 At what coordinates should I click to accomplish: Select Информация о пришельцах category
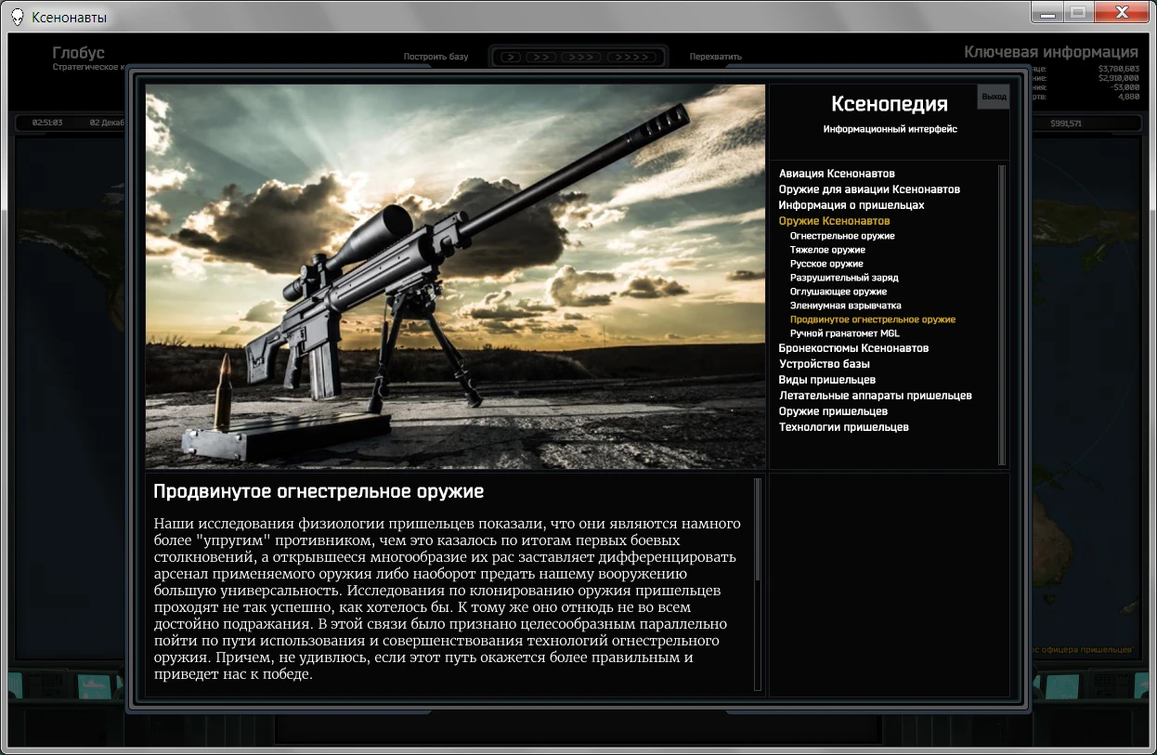click(x=851, y=205)
